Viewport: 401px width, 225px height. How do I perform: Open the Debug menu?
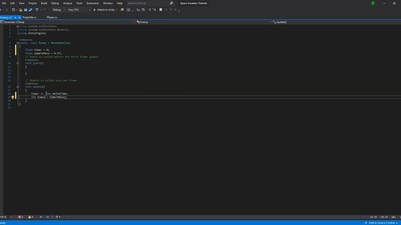(55, 3)
